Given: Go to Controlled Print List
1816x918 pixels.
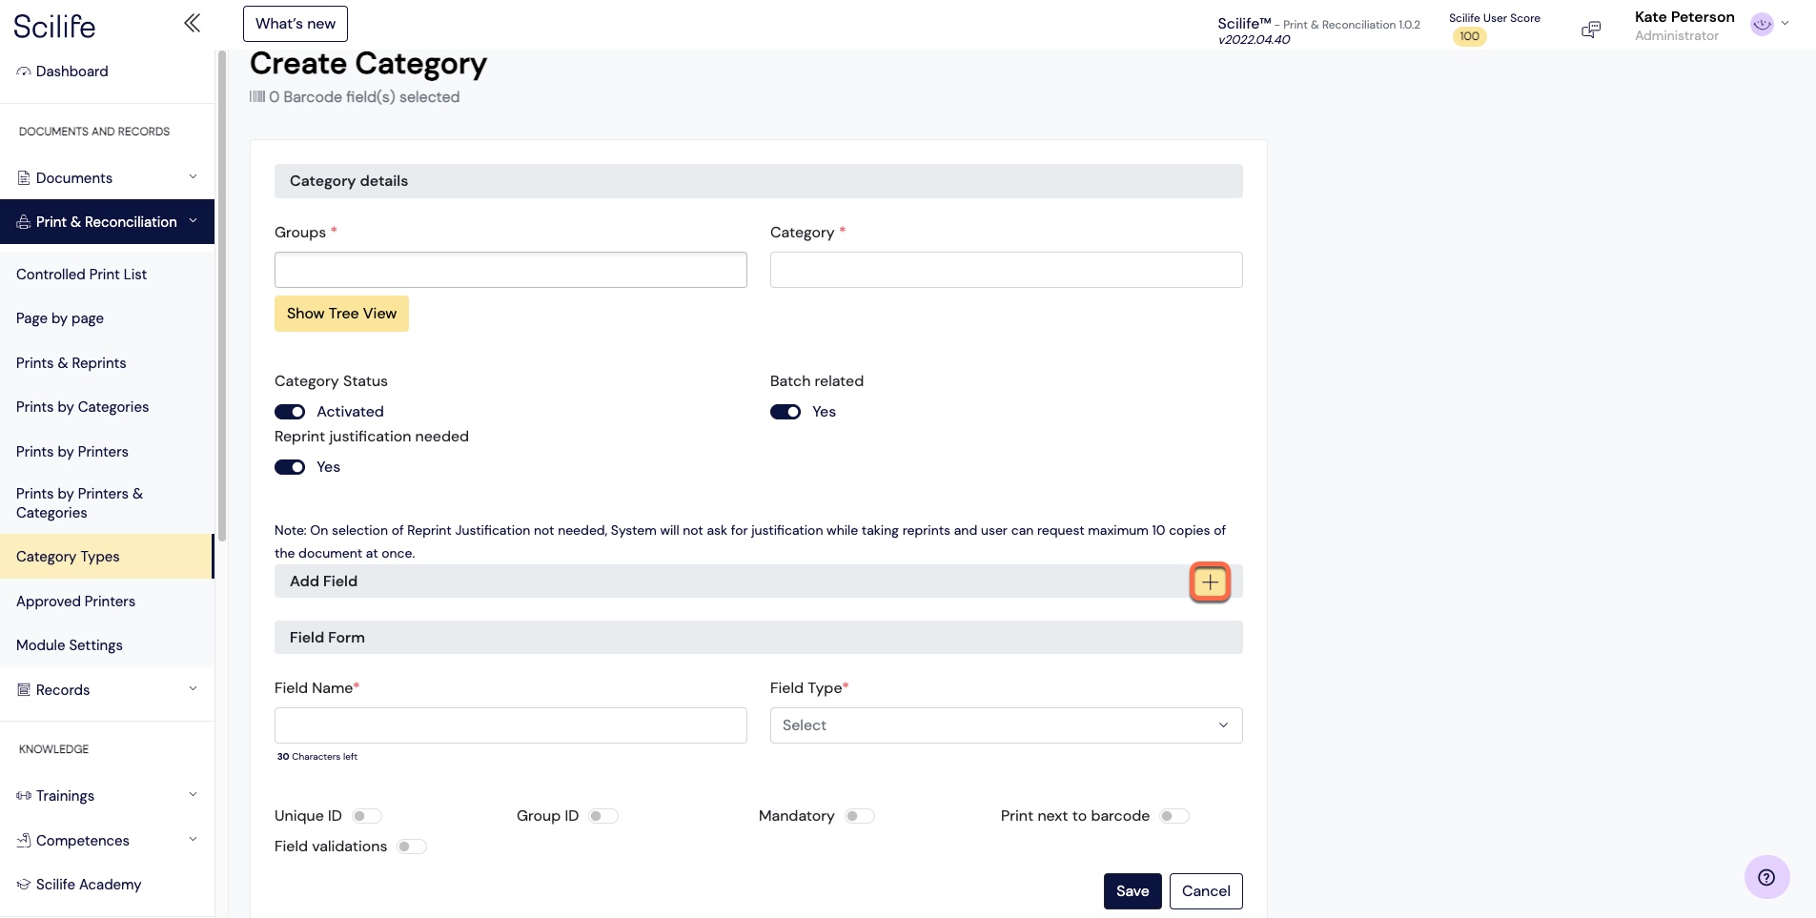Looking at the screenshot, I should [82, 275].
